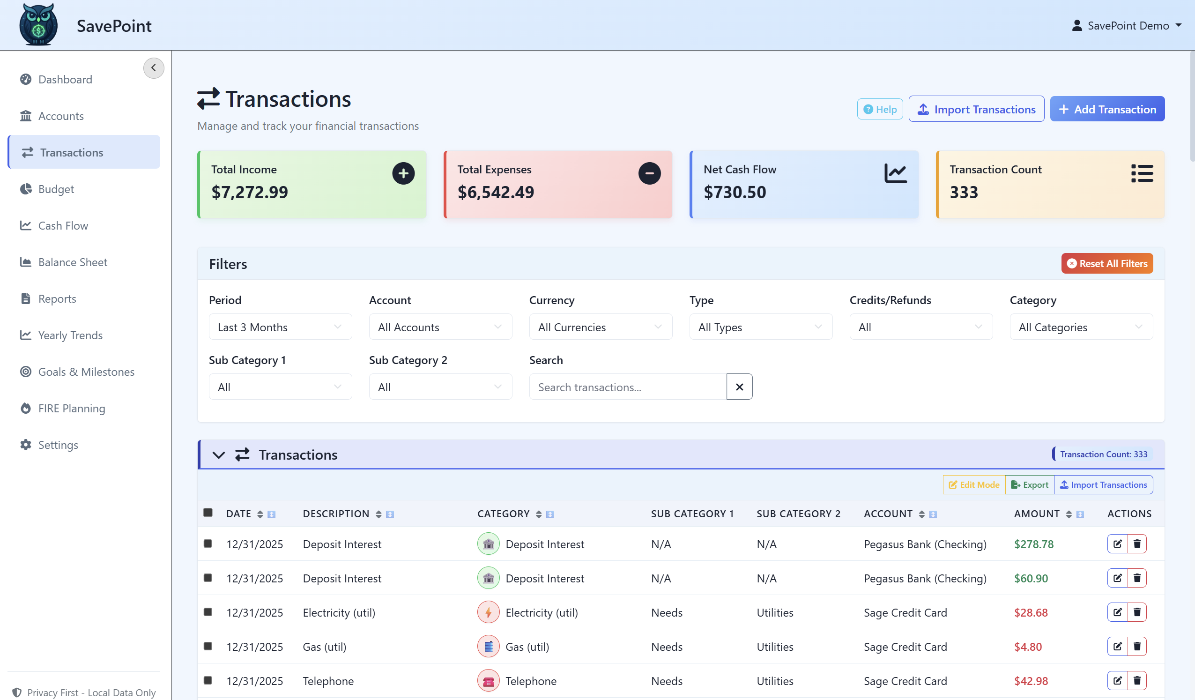Select the Reports panel icon

(x=26, y=298)
